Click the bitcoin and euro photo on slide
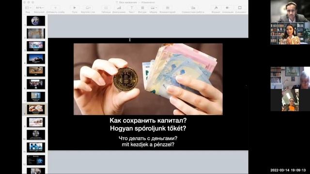 [x=148, y=79]
